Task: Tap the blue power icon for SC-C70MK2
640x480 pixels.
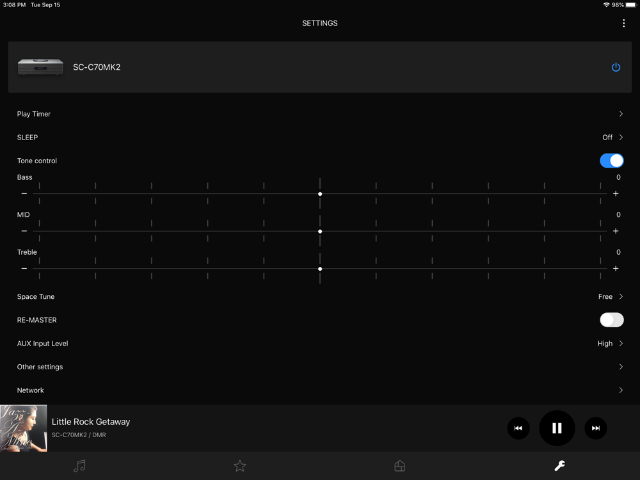Action: [x=616, y=67]
